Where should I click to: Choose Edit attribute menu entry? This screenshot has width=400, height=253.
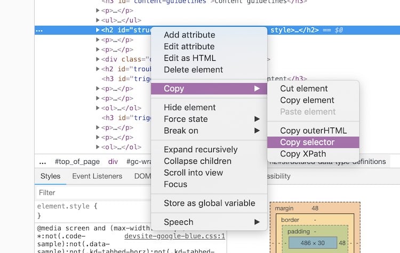189,46
